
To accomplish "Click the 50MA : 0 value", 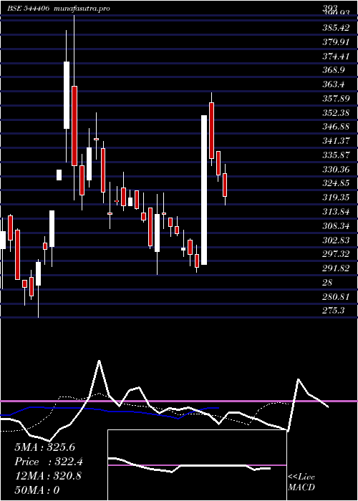I will 37,490.
